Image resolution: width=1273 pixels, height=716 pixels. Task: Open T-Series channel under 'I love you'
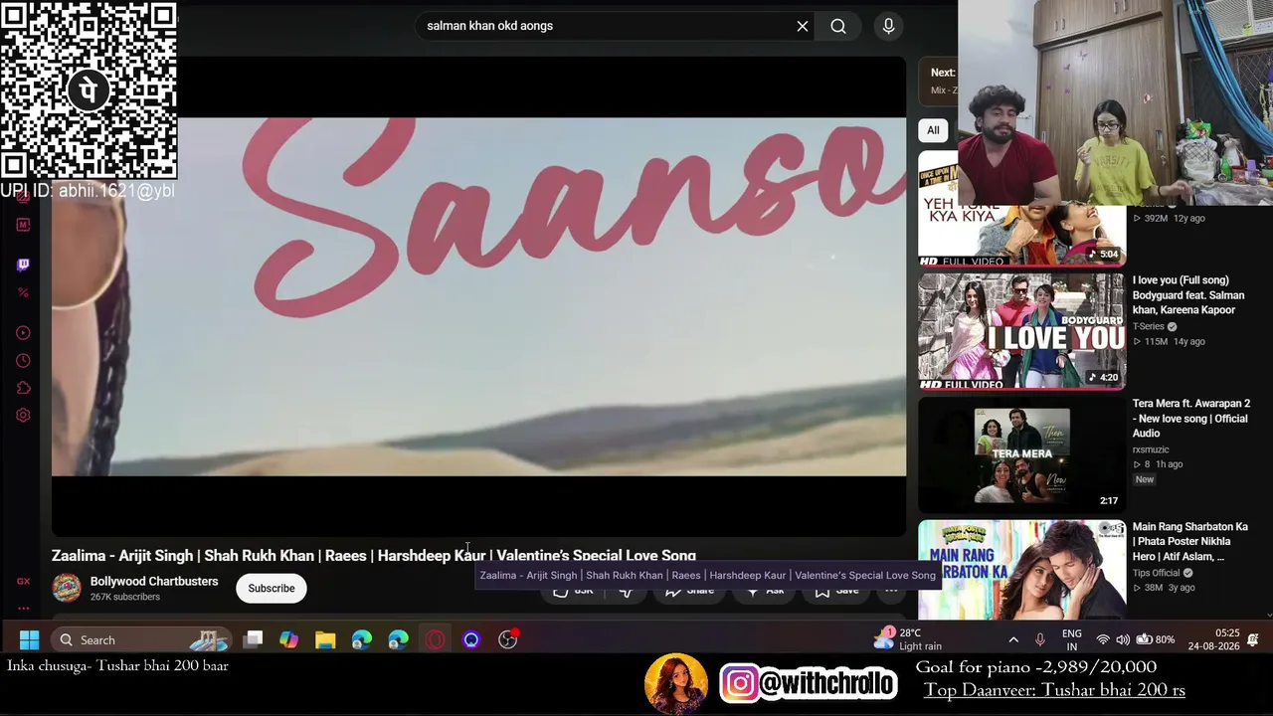[1148, 326]
